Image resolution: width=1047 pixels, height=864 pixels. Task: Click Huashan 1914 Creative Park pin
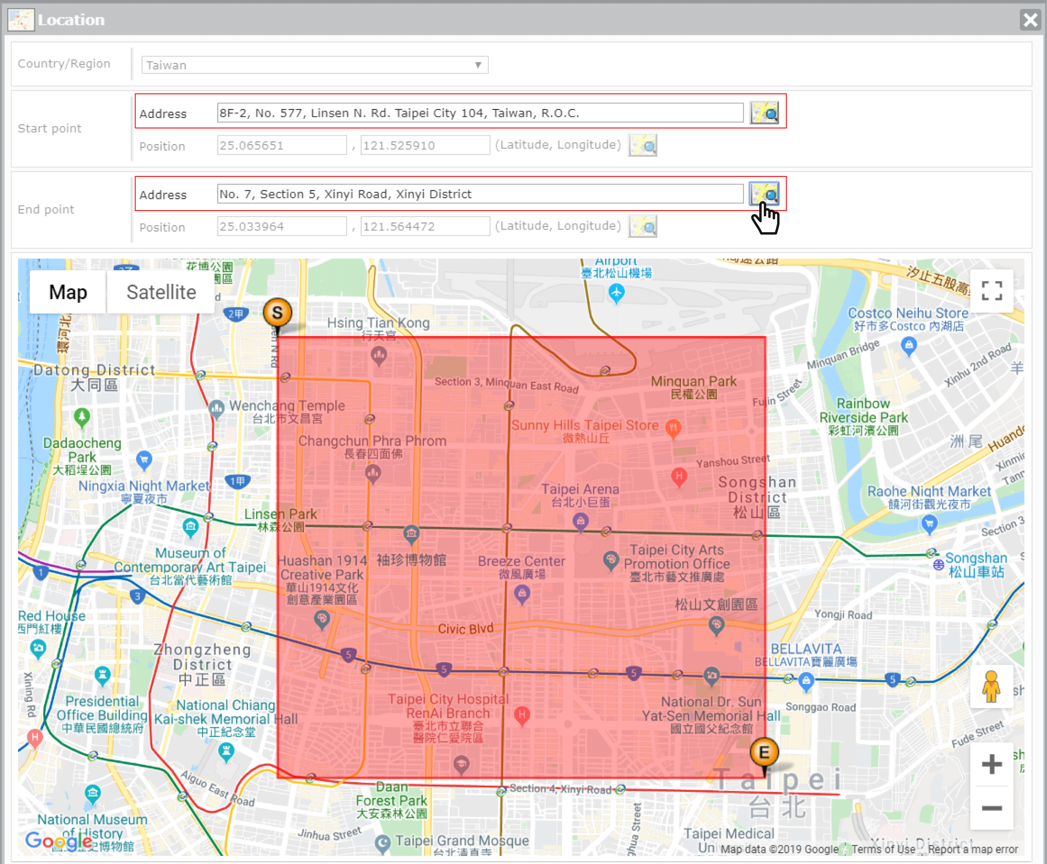322,620
